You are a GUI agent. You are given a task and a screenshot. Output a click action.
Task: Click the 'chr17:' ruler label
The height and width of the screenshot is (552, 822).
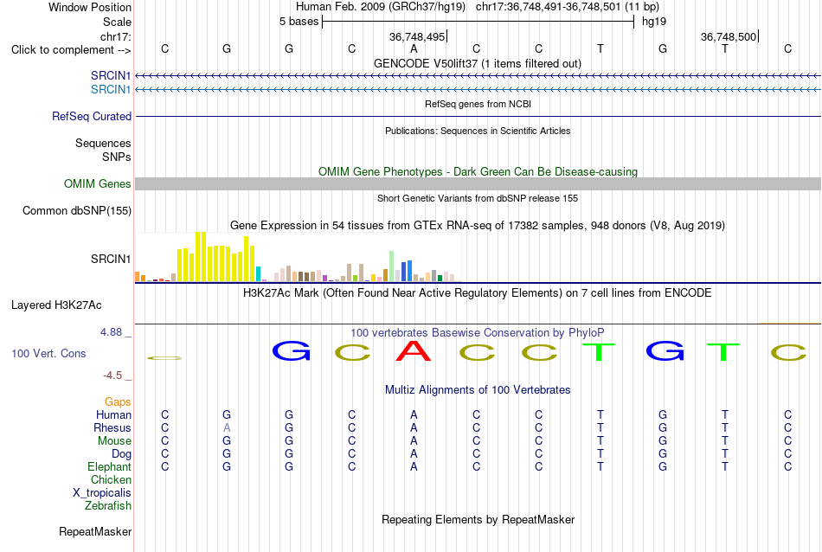[116, 36]
